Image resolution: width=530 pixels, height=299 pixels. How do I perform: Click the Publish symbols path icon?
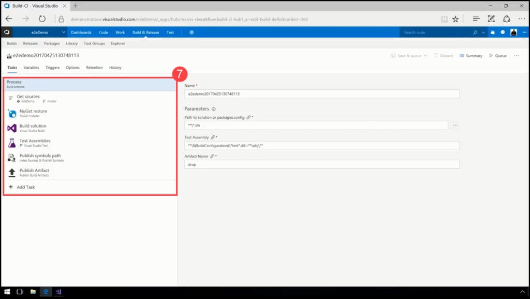(x=12, y=158)
